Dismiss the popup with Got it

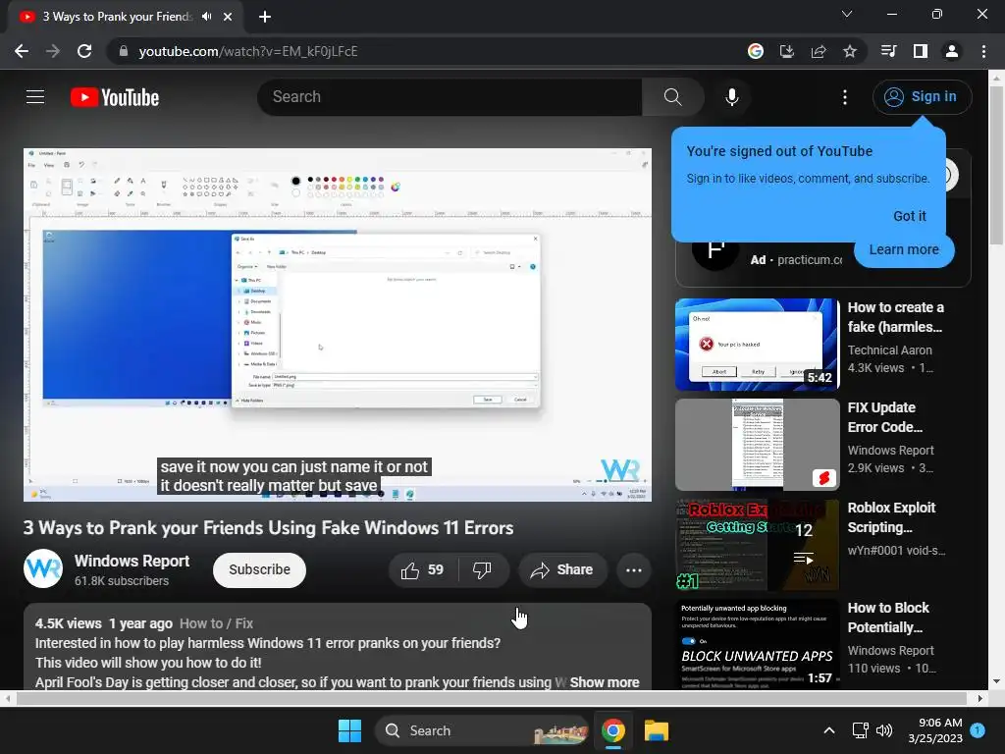pyautogui.click(x=909, y=216)
